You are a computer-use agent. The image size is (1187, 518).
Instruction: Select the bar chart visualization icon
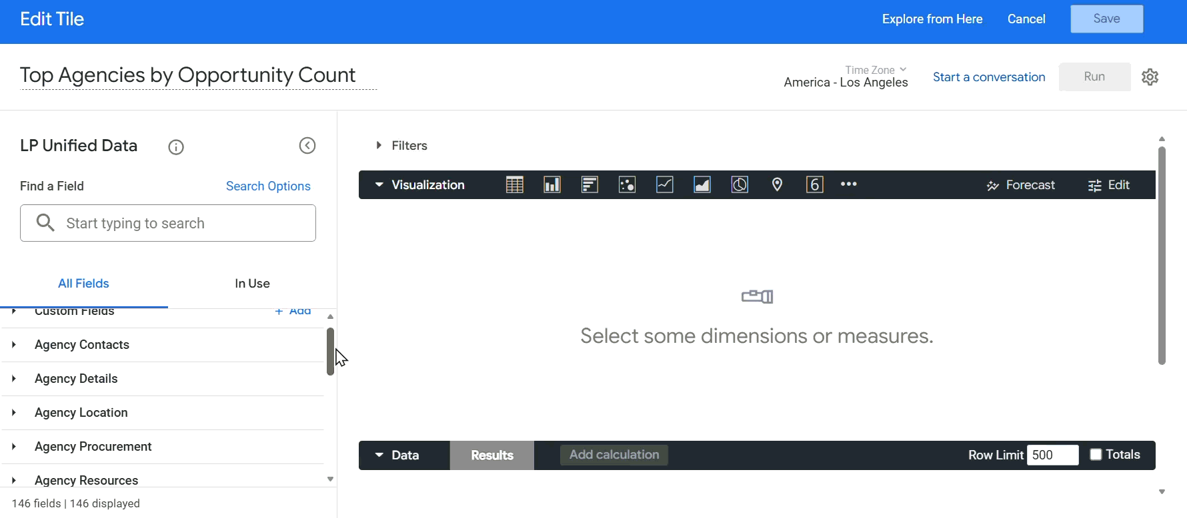(589, 185)
